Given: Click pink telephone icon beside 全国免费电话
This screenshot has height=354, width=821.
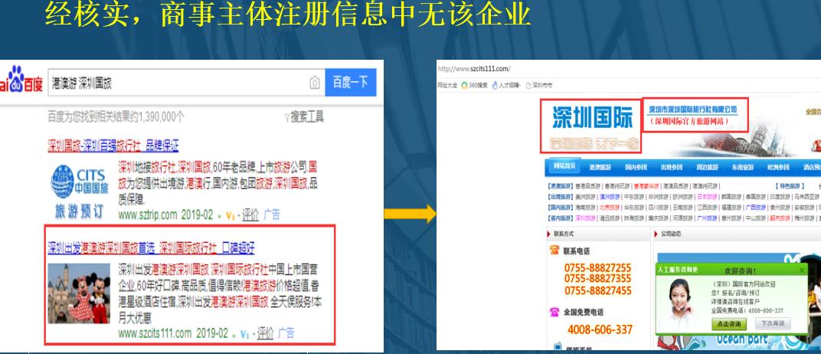Looking at the screenshot, I should [554, 312].
